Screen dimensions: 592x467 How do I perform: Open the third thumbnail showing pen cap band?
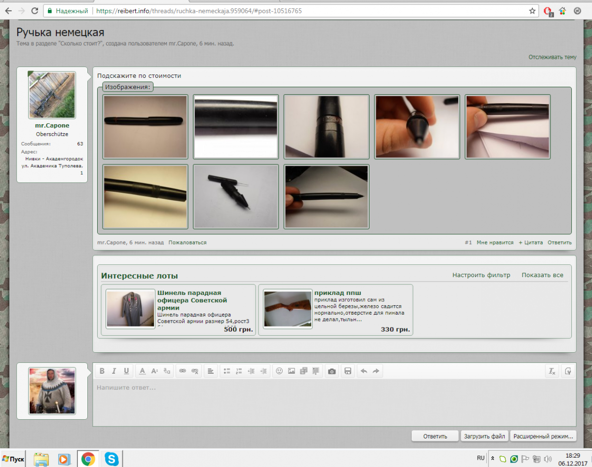tap(327, 127)
